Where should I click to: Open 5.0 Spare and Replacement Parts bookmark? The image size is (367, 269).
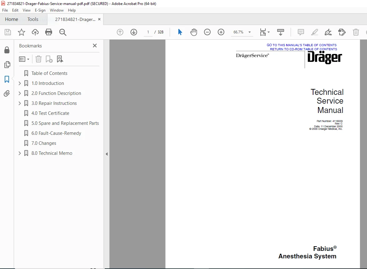pos(65,123)
